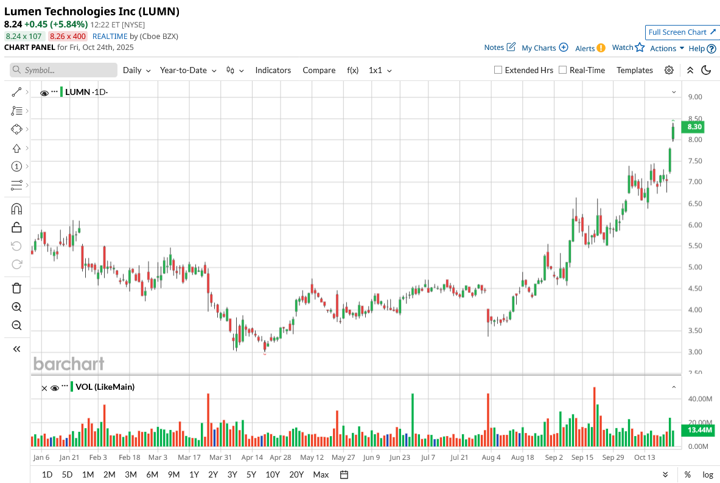This screenshot has height=483, width=720.
Task: Open the Year-to-Date period dropdown
Action: [188, 70]
